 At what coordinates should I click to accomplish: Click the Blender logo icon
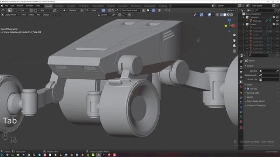2,6
